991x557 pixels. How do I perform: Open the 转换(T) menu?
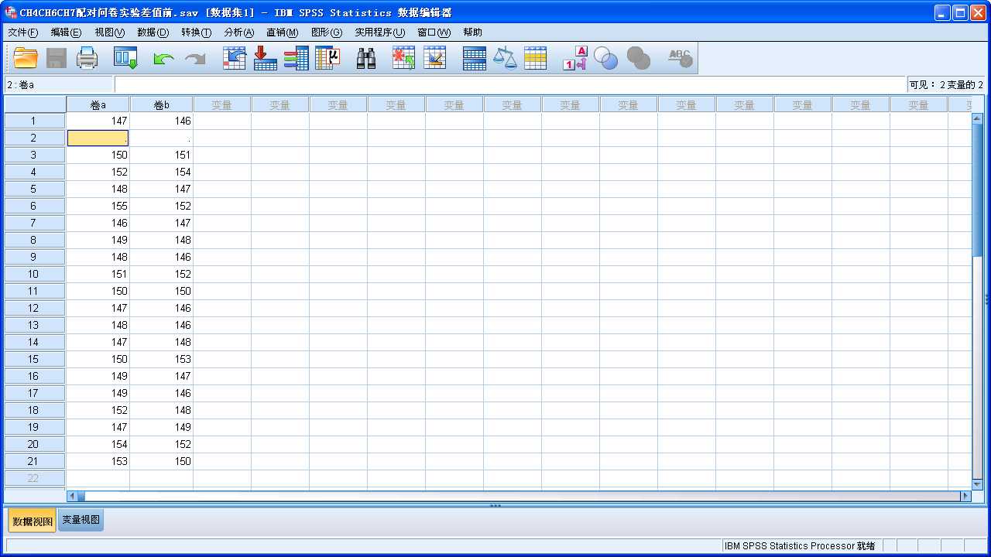196,32
